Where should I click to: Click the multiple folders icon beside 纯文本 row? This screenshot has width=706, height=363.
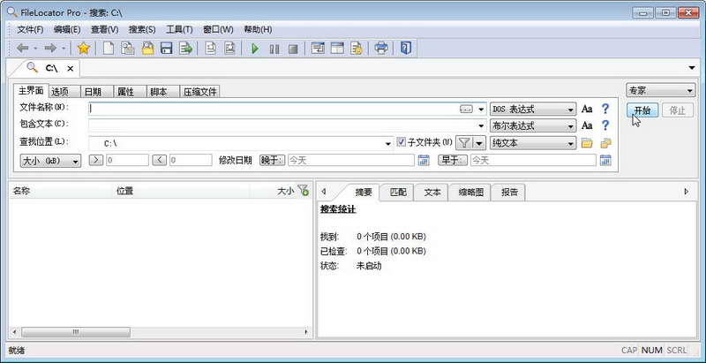coord(606,144)
